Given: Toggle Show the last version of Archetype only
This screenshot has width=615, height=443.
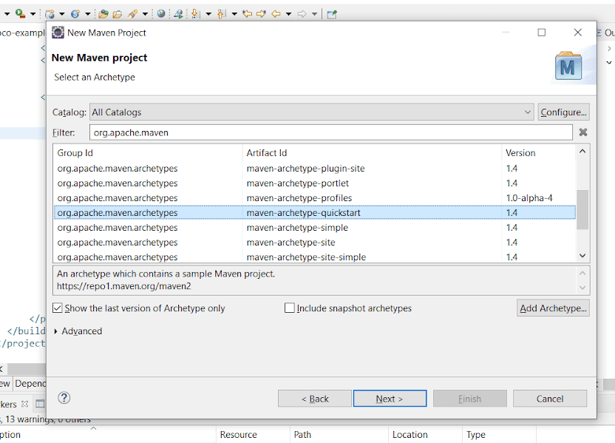Looking at the screenshot, I should click(x=57, y=308).
